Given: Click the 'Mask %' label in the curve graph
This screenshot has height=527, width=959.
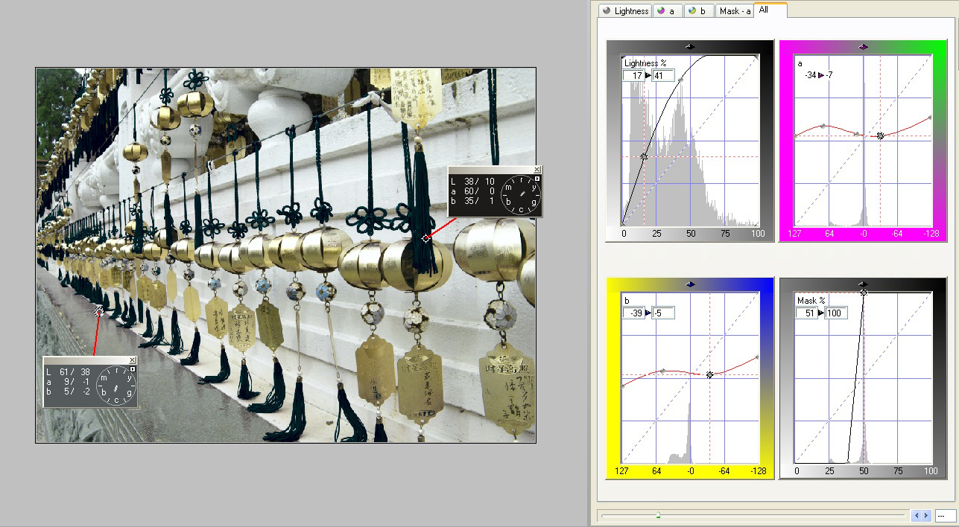Looking at the screenshot, I should point(811,301).
